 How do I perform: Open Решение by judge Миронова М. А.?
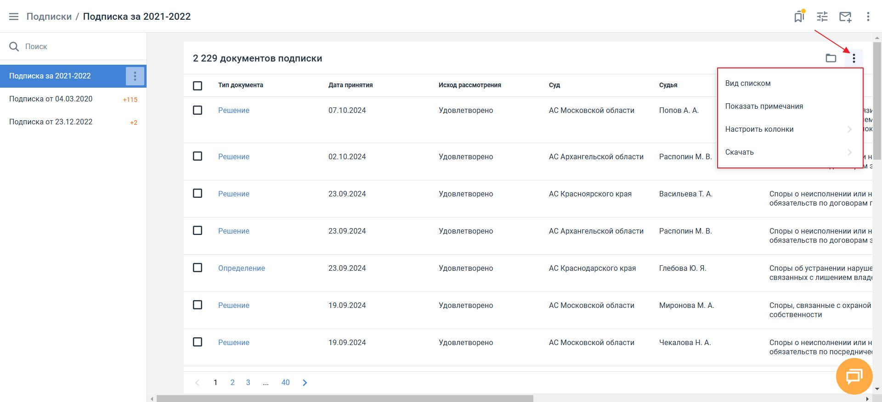point(234,306)
